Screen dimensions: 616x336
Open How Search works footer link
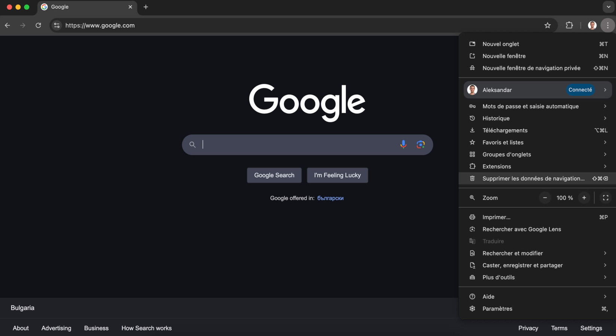(147, 328)
